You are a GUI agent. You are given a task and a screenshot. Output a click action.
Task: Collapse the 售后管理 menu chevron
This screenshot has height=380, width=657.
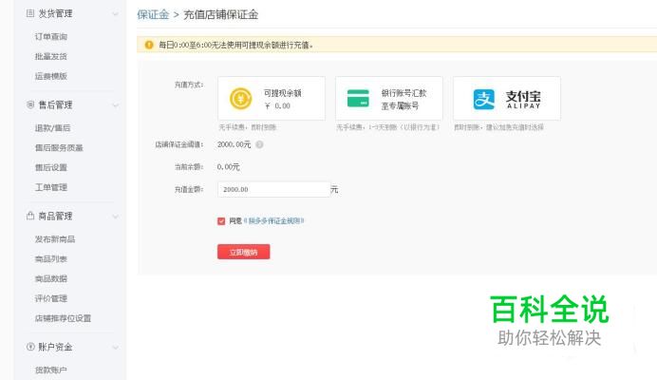point(115,105)
